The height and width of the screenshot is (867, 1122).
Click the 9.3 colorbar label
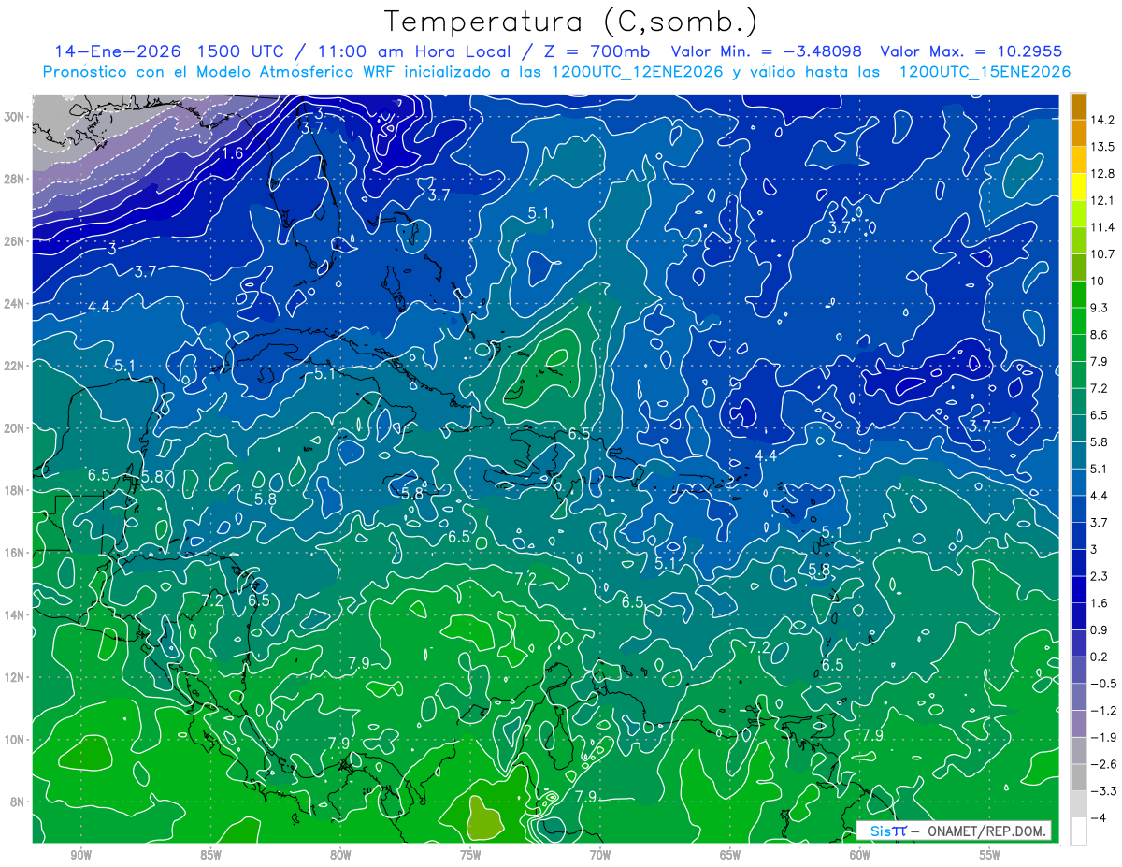tap(1099, 308)
